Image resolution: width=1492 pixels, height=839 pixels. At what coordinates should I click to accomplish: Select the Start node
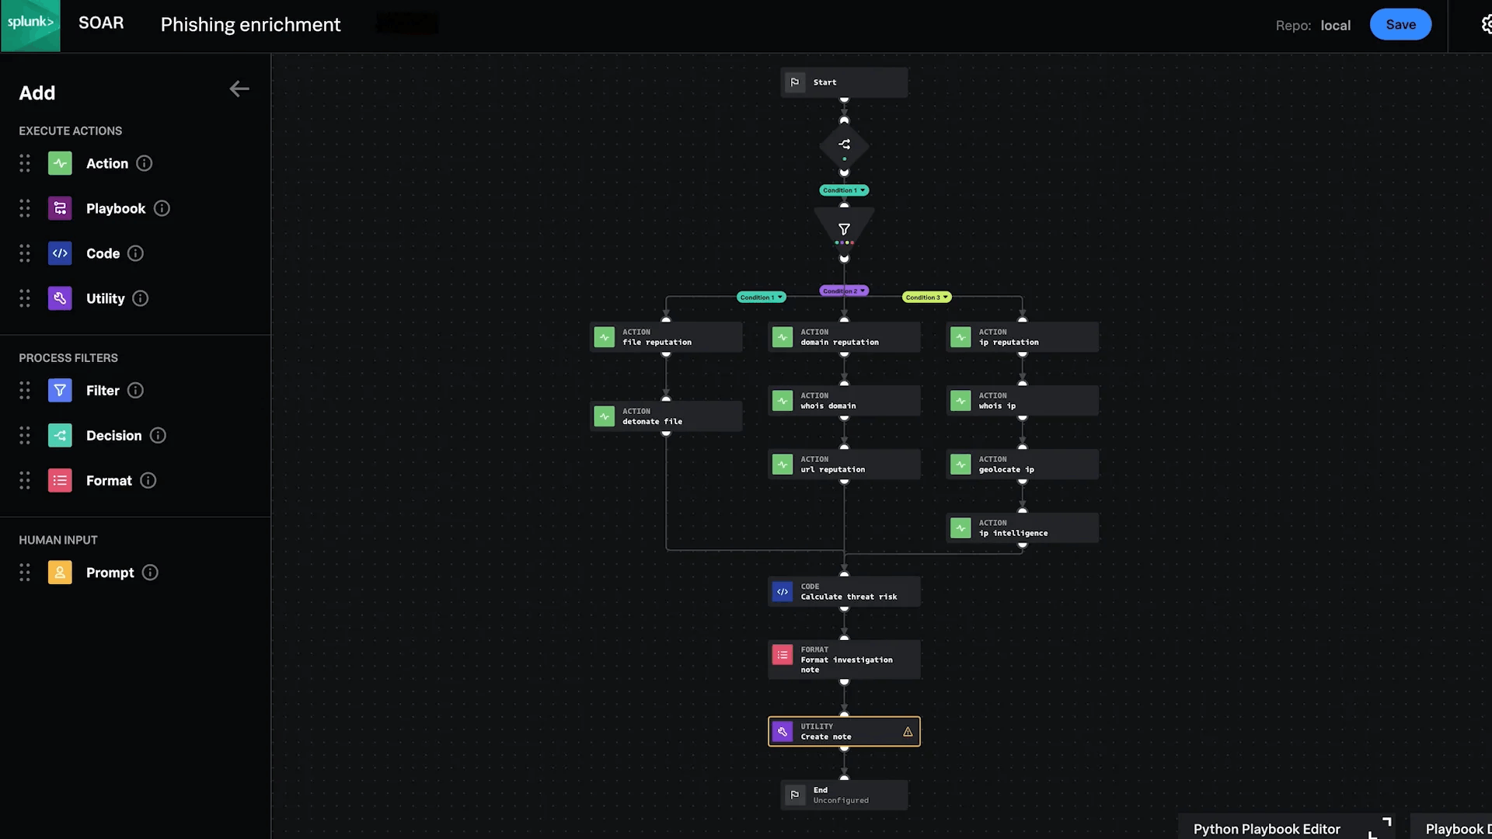(844, 82)
